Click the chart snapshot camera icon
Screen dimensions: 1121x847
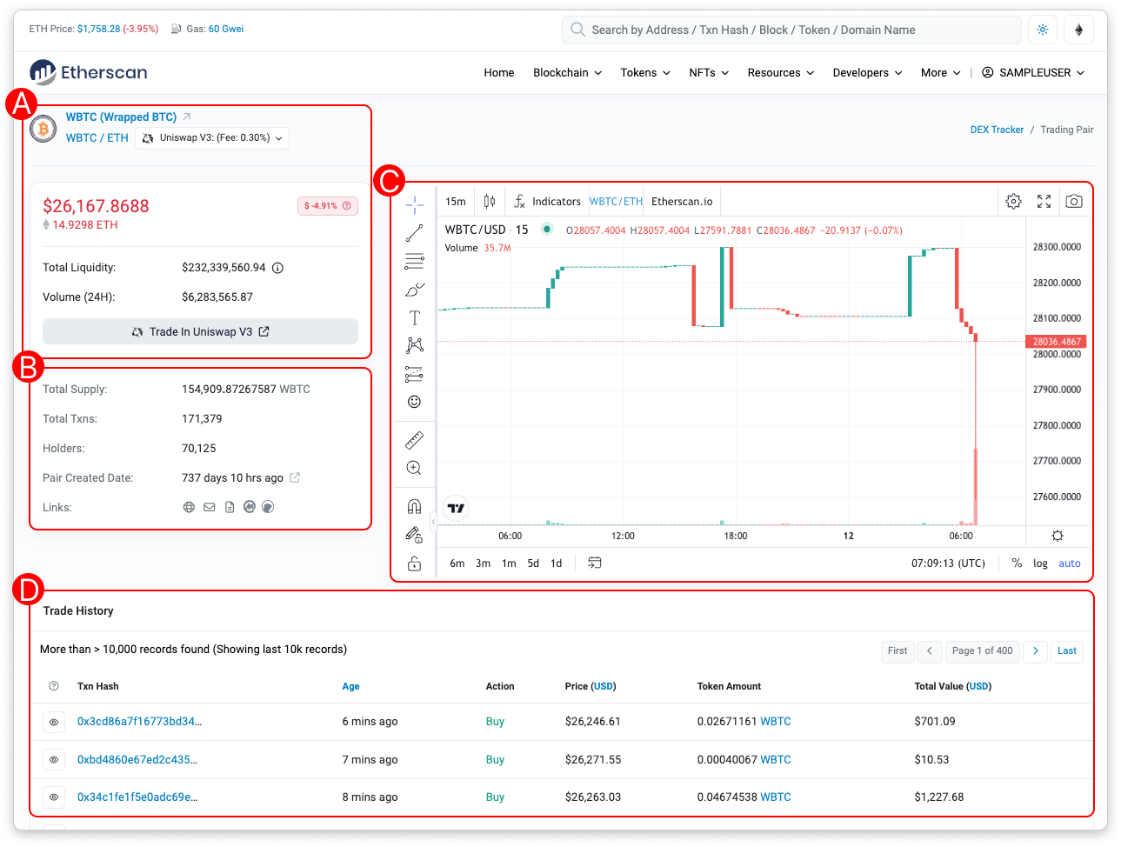click(1074, 202)
